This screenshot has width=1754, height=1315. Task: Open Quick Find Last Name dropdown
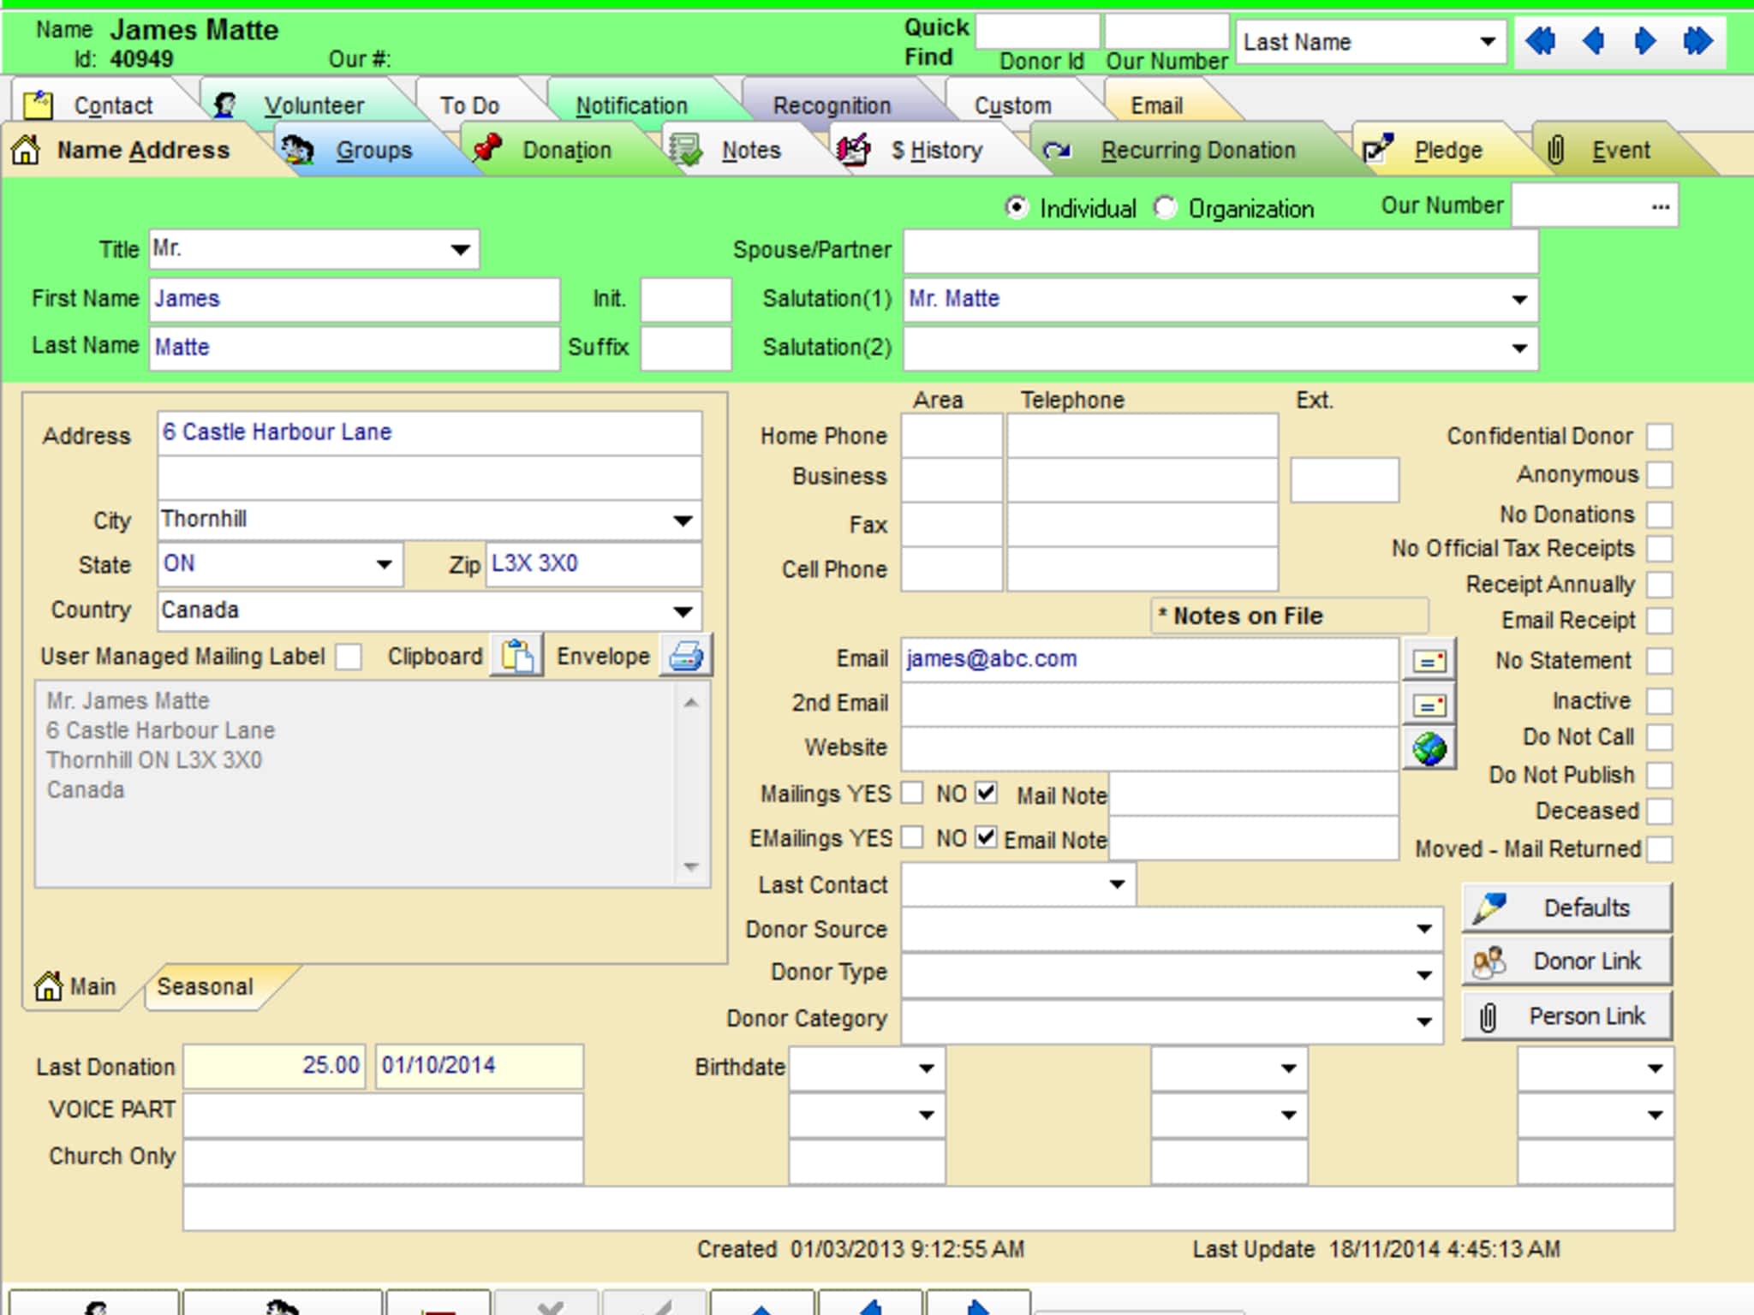(1488, 42)
